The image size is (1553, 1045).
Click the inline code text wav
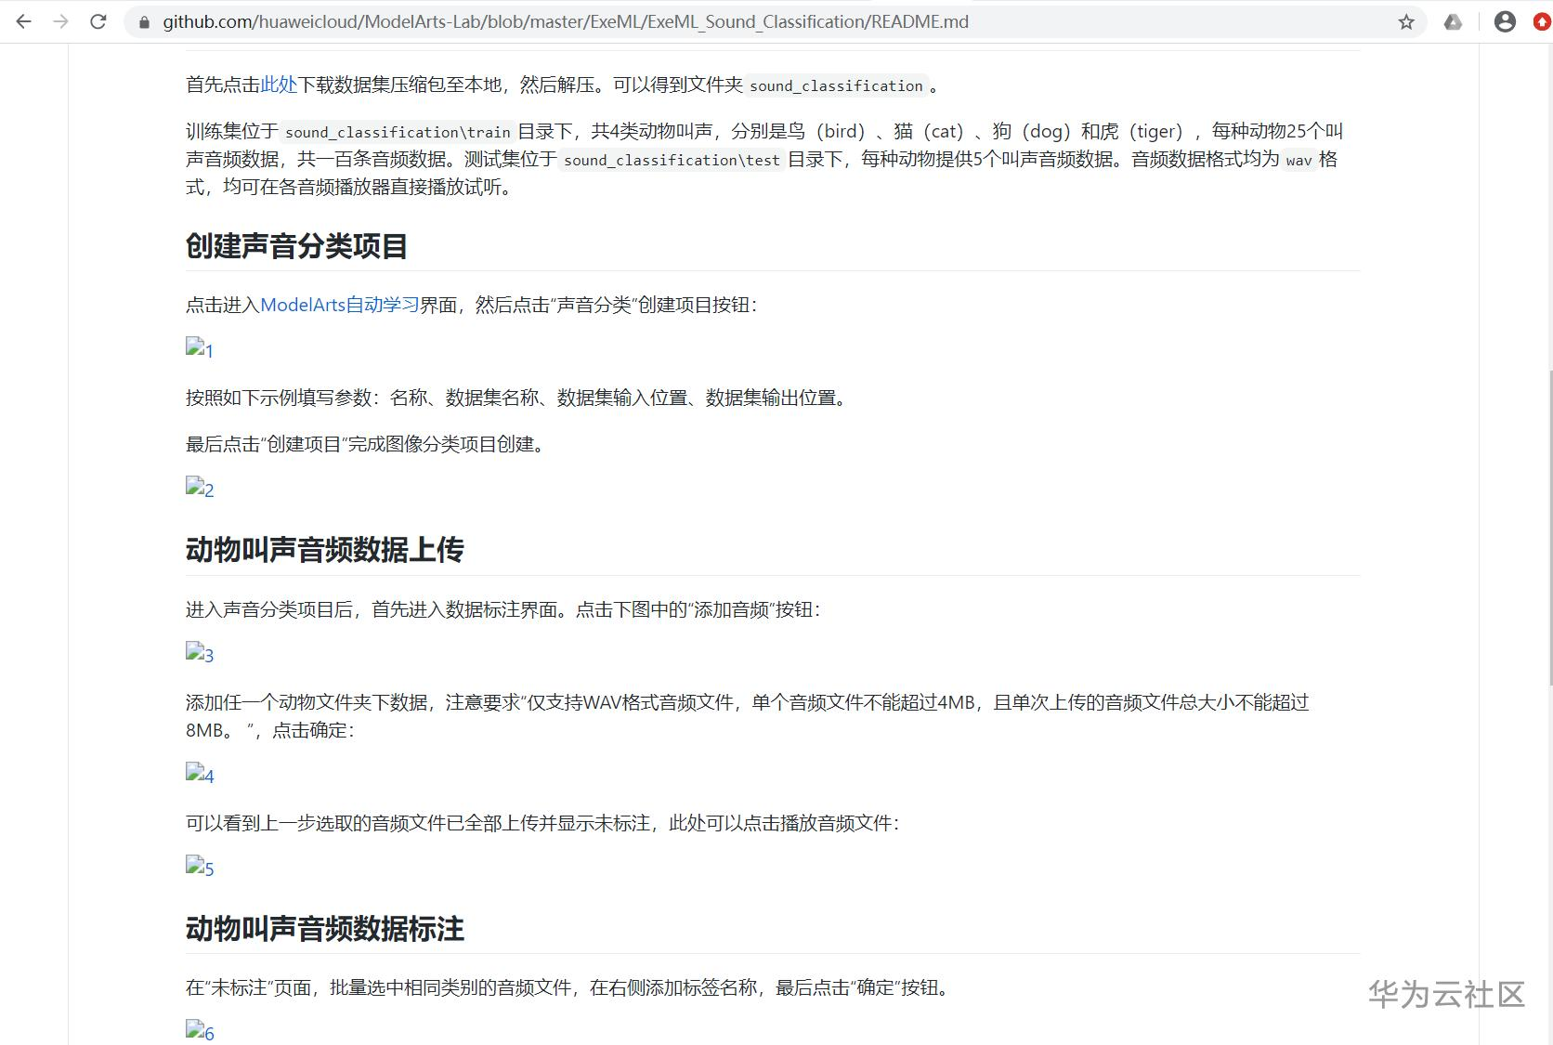click(x=1299, y=160)
